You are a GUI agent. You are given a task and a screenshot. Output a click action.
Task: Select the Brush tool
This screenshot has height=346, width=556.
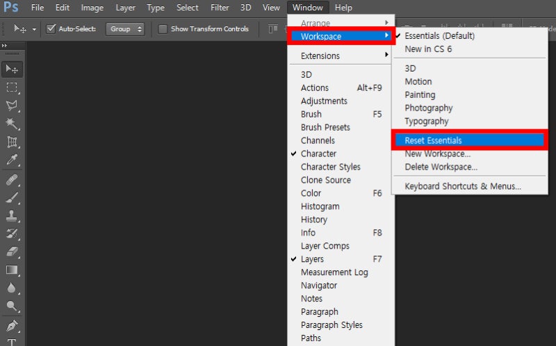pos(12,198)
